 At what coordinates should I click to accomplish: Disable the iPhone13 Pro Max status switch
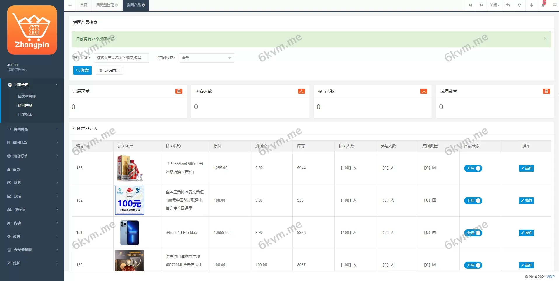point(473,233)
